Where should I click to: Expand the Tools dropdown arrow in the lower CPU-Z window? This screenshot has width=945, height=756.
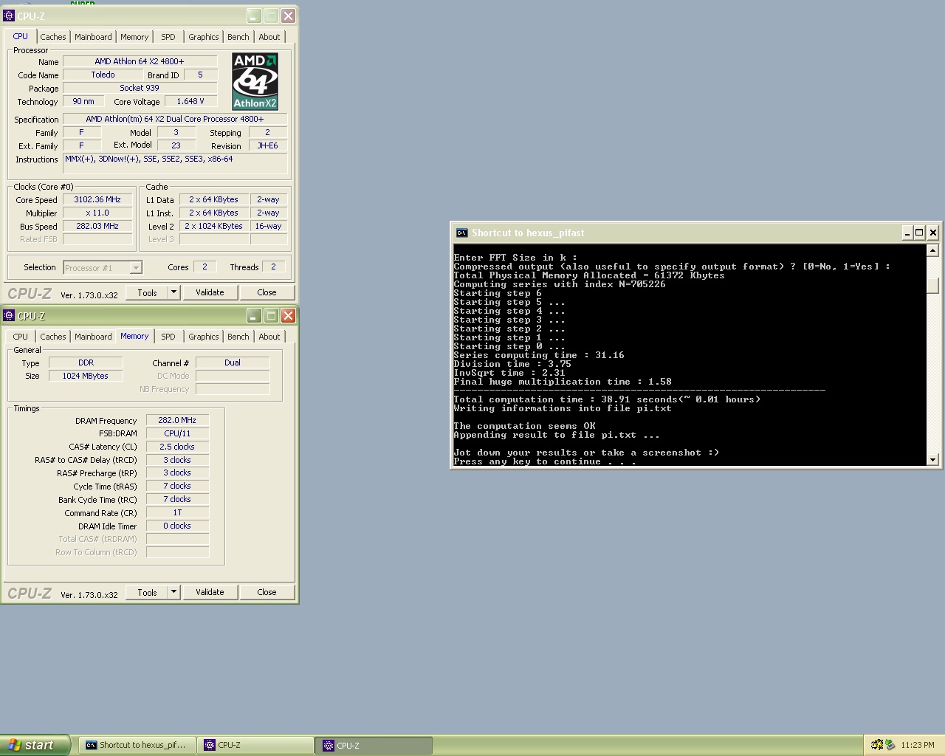click(174, 592)
